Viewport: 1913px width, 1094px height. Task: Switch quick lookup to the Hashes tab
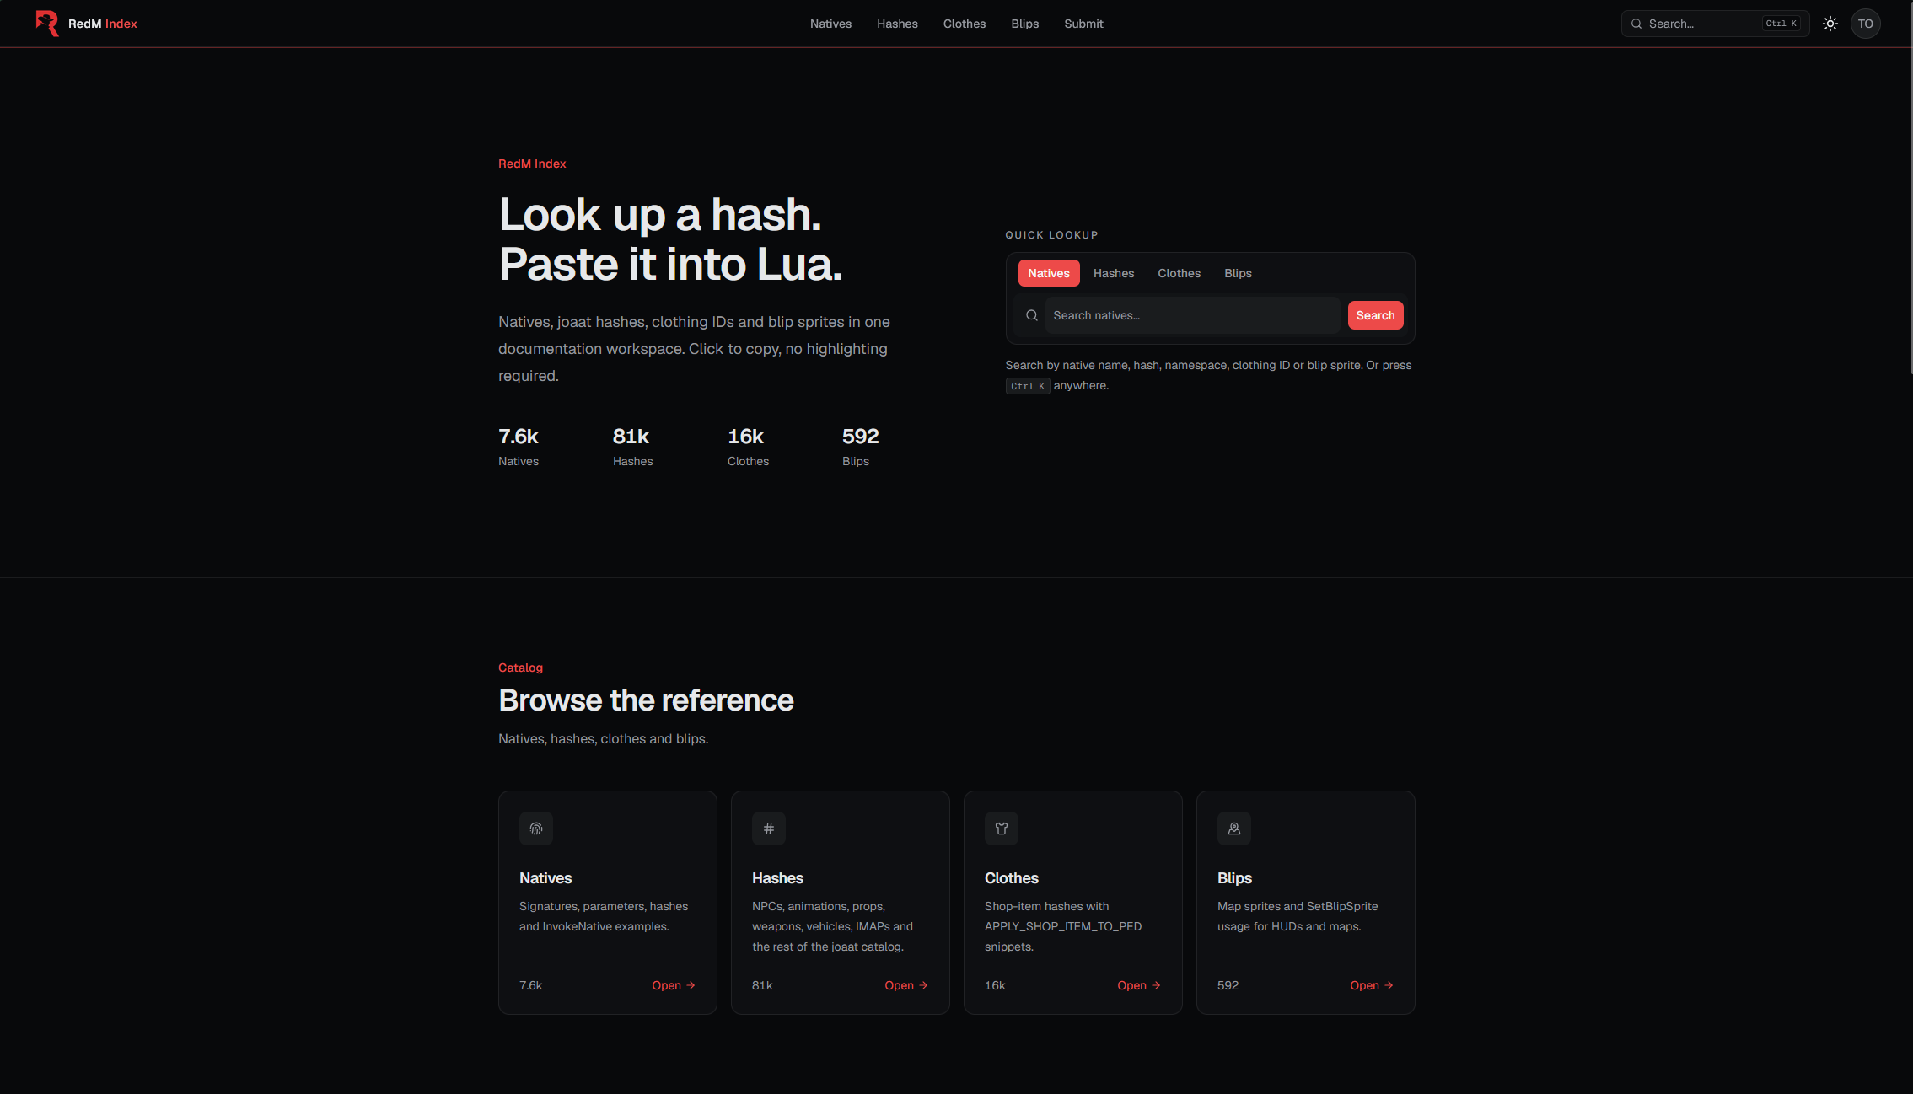(x=1114, y=273)
